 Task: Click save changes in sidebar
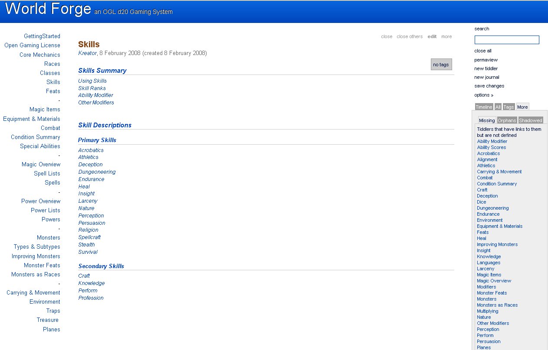(489, 86)
